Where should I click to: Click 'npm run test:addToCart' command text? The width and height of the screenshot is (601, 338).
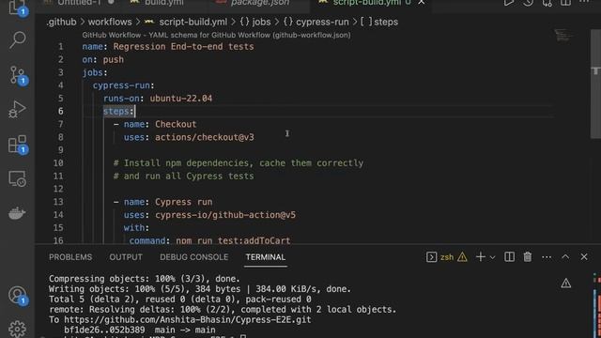[x=233, y=240]
